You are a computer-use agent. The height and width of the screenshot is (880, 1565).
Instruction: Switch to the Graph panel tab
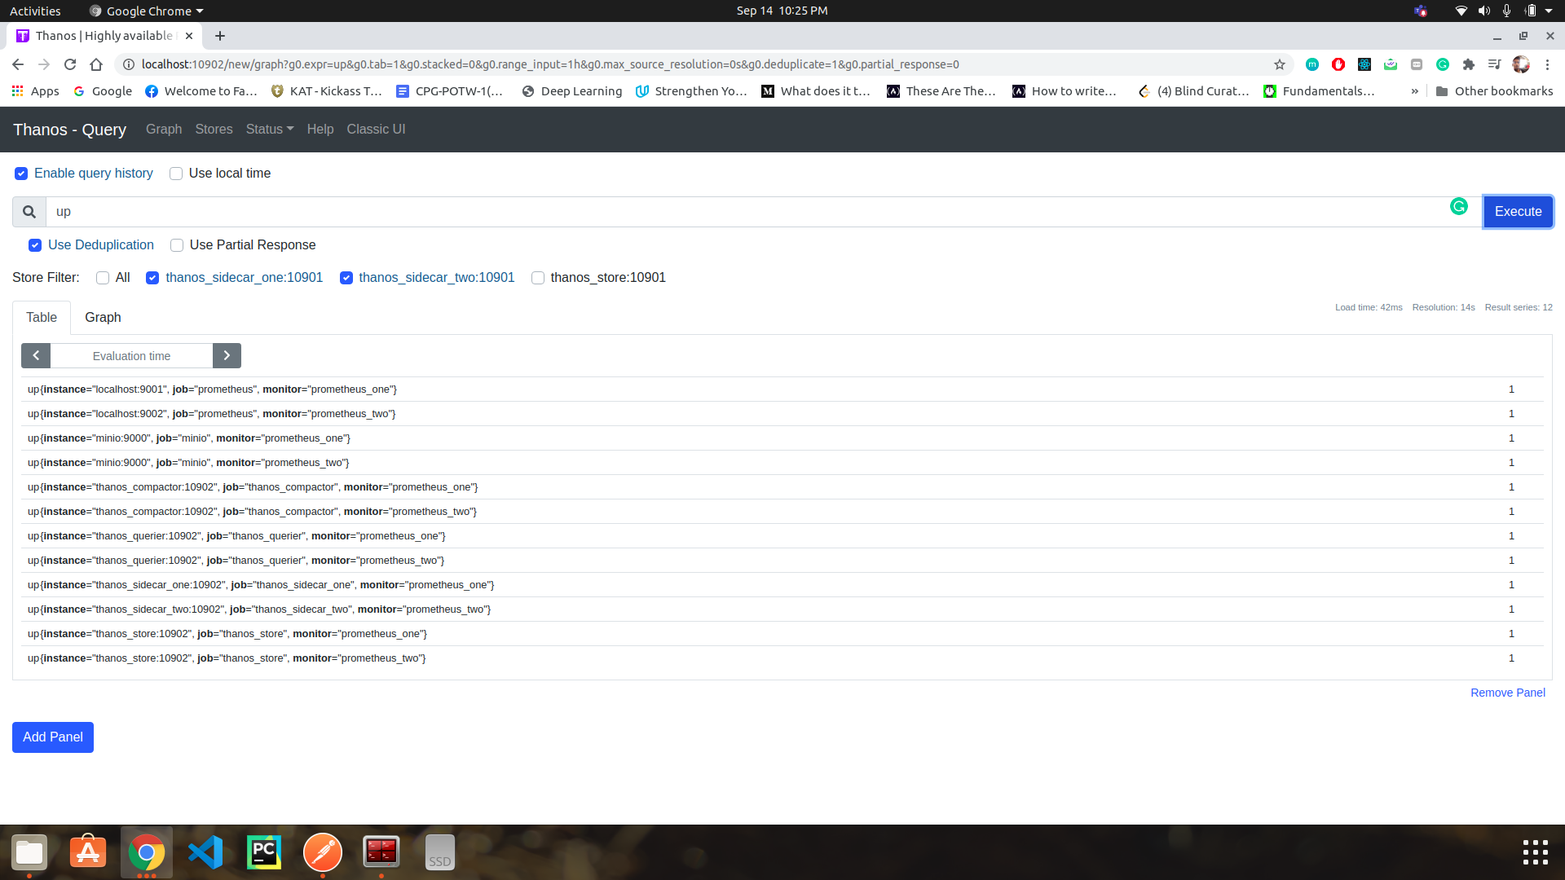coord(103,318)
